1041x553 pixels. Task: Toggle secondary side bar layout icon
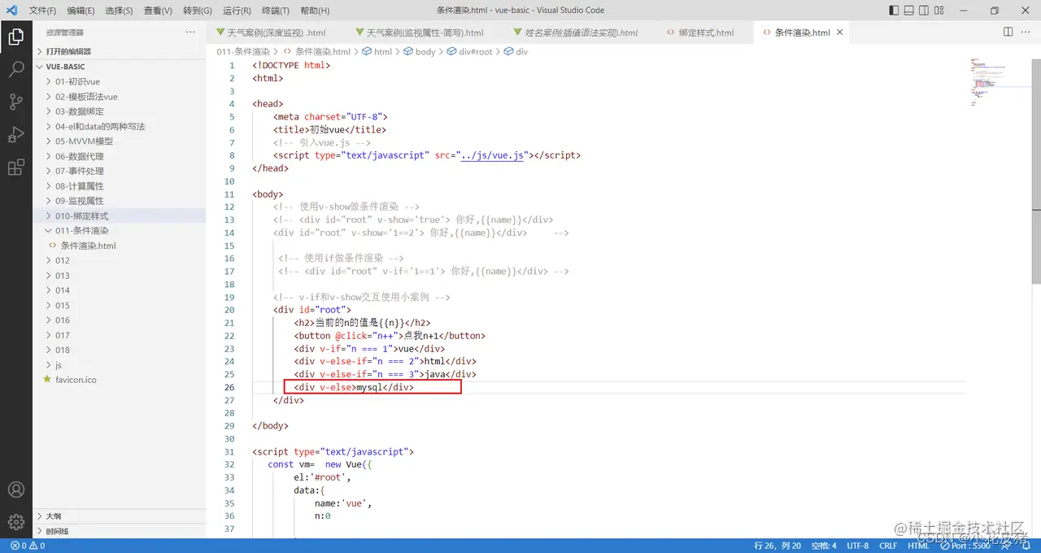pos(926,11)
